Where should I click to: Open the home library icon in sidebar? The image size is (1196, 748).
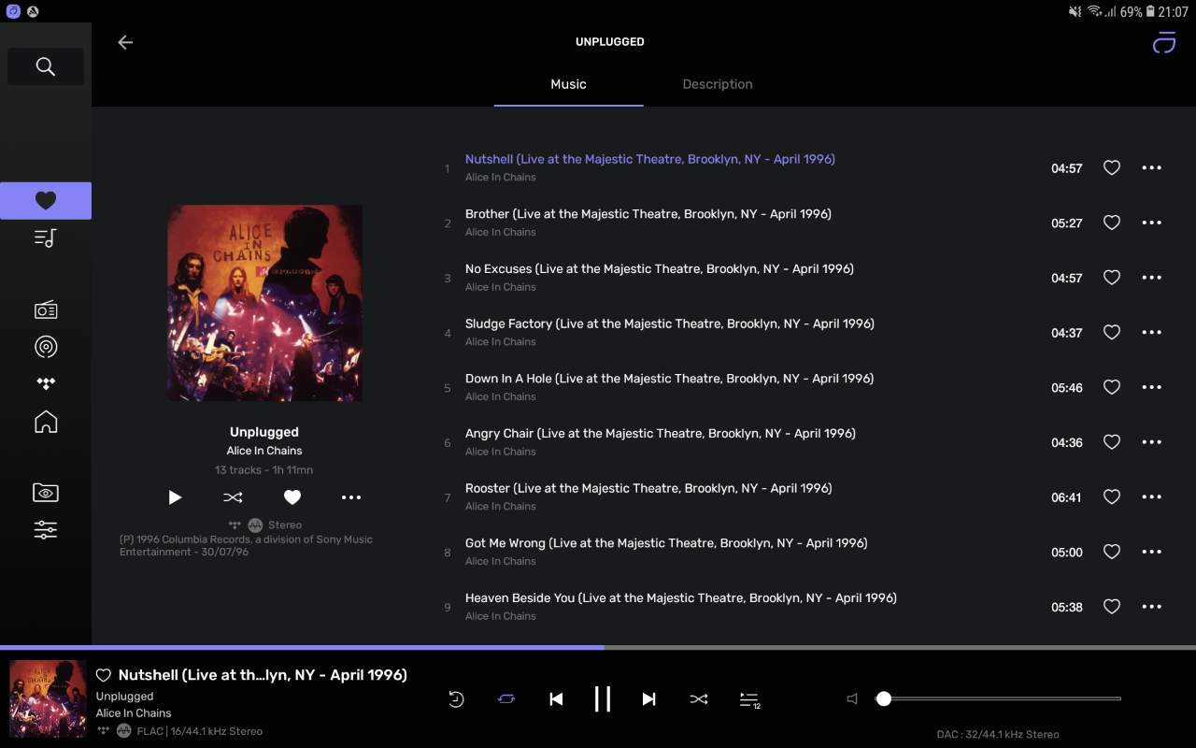click(x=45, y=422)
